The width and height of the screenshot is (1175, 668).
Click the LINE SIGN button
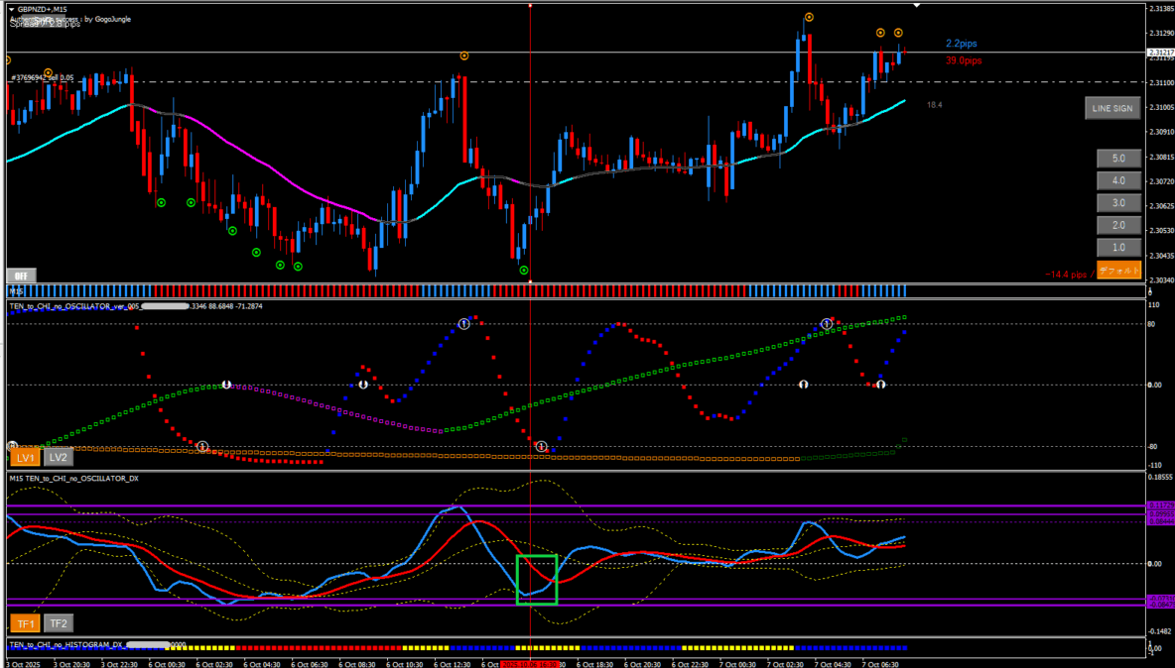click(1111, 108)
